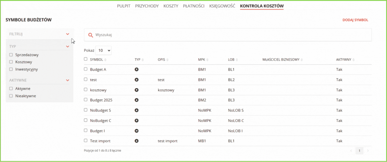
Task: Select the Budget A row checkbox
Action: click(86, 69)
